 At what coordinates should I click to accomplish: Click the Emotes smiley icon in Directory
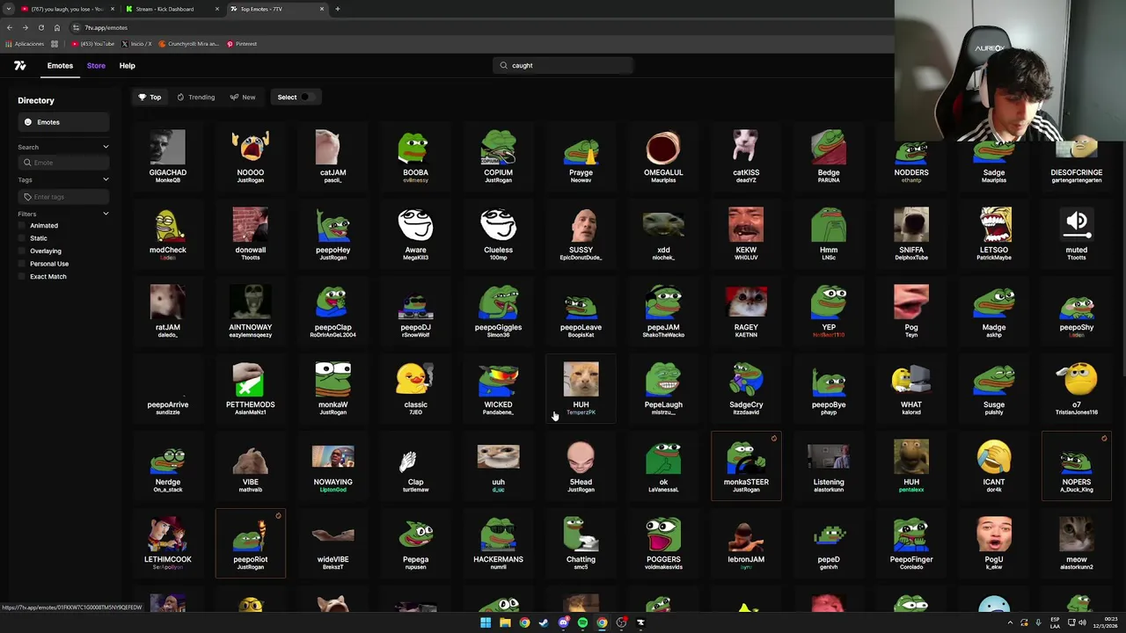[x=28, y=122]
